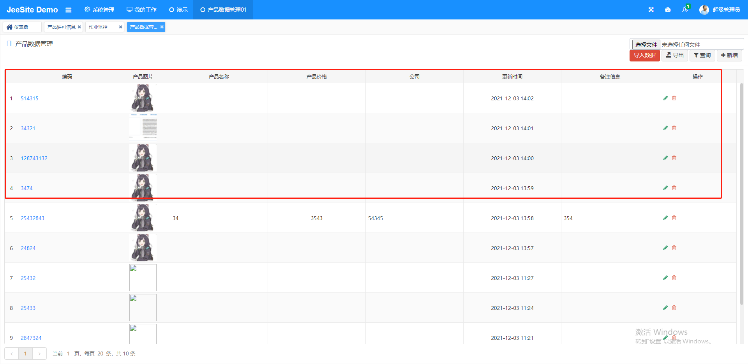Open the 演示 menu
Viewport: 748px width, 364px height.
(x=178, y=10)
